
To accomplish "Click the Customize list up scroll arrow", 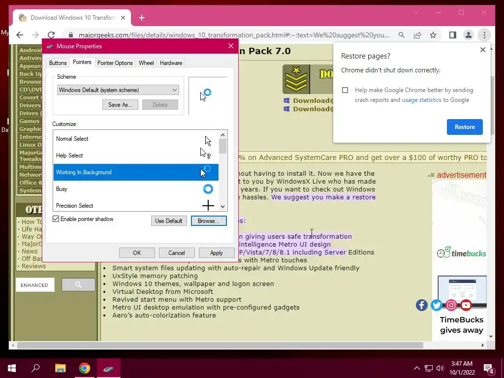I will click(223, 135).
